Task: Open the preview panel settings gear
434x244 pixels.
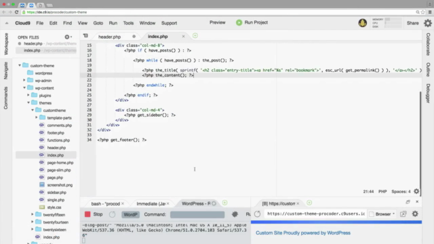Action: 415,214
